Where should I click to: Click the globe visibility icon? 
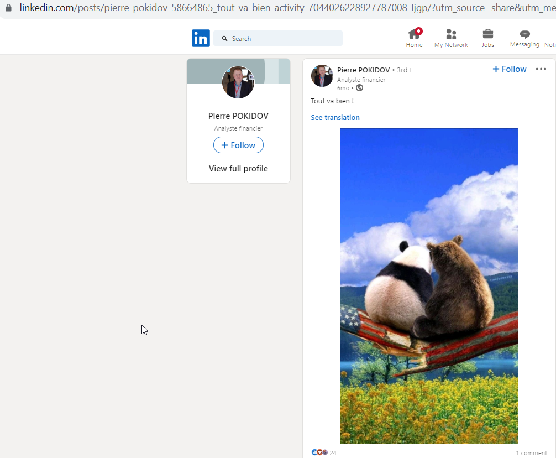360,88
